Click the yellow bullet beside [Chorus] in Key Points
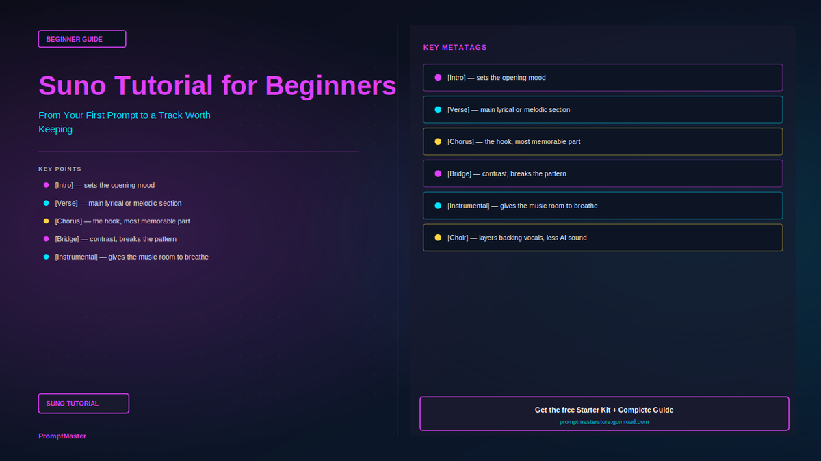This screenshot has width=821, height=461. [x=47, y=221]
